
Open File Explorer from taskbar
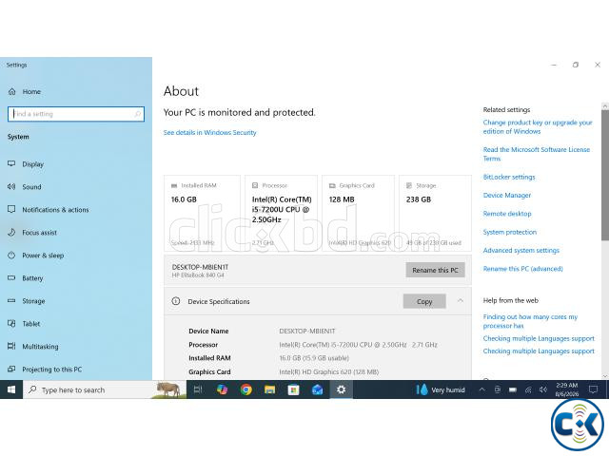tap(269, 389)
